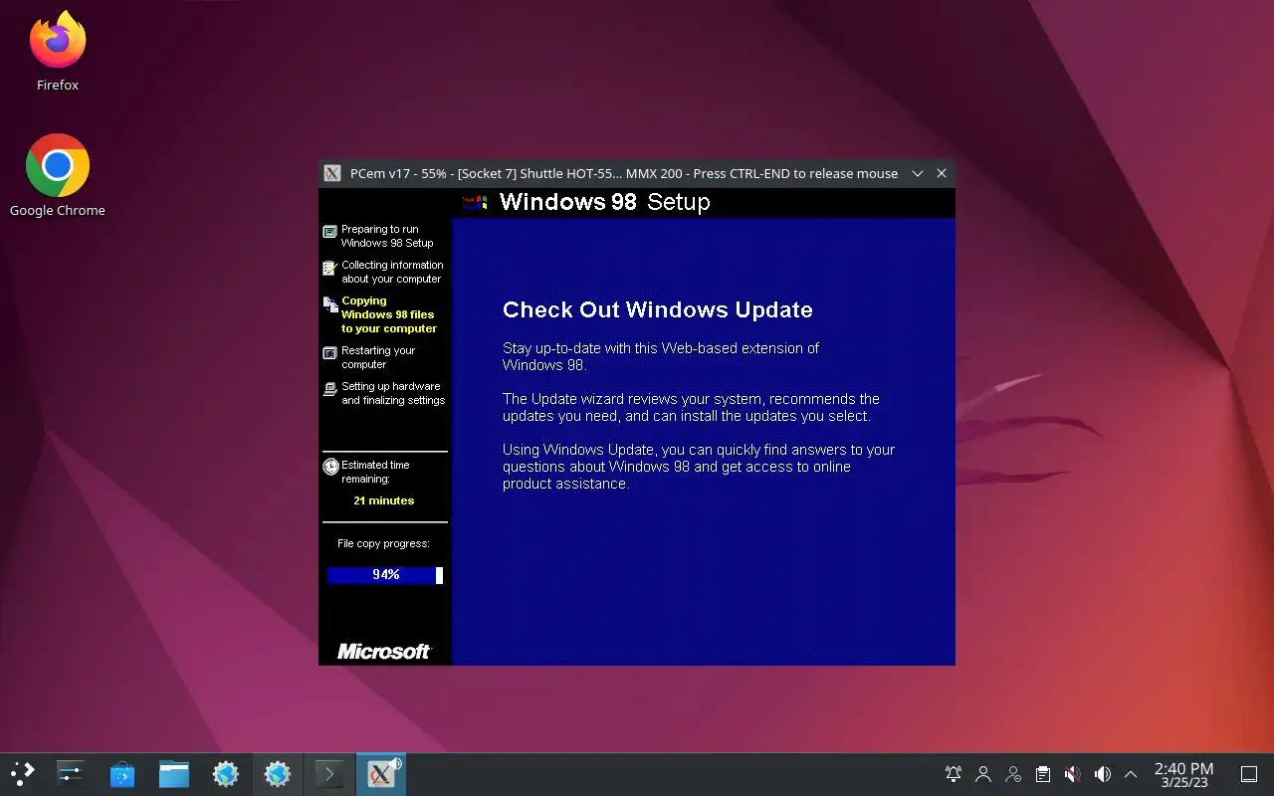Click the '21 minutes' remaining text
Screen dimensions: 1274x796
[383, 500]
